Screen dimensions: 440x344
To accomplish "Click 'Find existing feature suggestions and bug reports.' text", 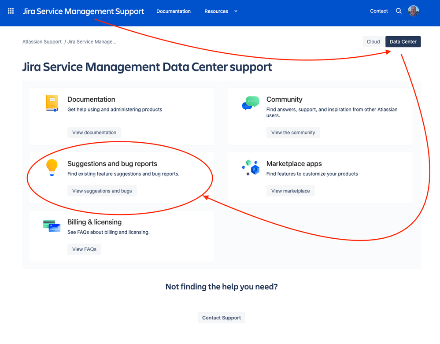I will pyautogui.click(x=123, y=174).
